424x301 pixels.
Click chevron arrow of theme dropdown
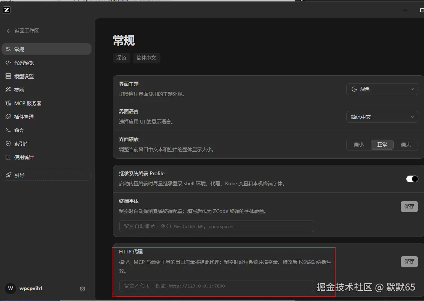pyautogui.click(x=412, y=89)
